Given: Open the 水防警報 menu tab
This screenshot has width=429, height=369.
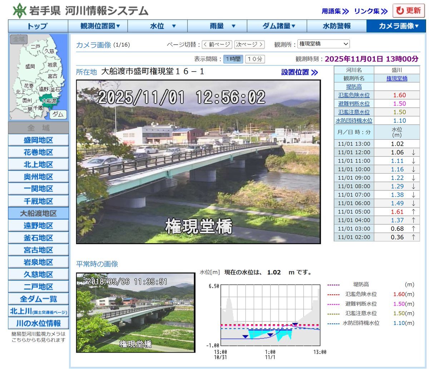Looking at the screenshot, I should point(337,26).
